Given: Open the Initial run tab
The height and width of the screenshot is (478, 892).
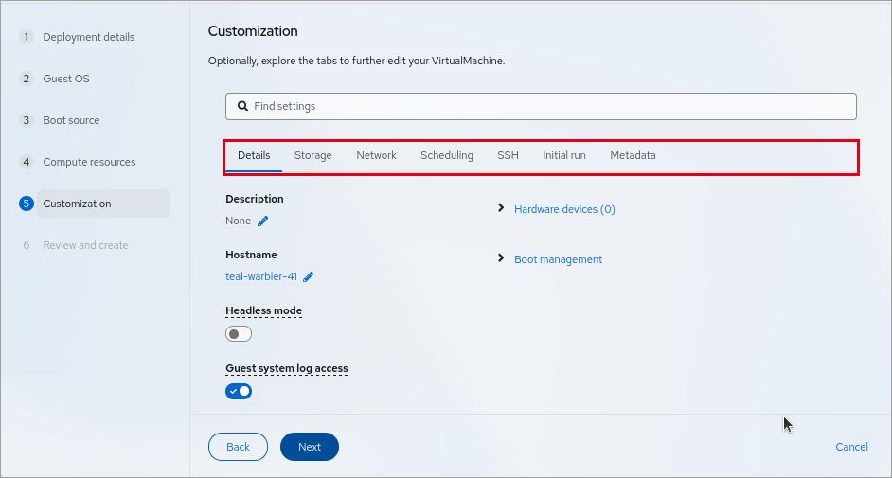Looking at the screenshot, I should [563, 156].
